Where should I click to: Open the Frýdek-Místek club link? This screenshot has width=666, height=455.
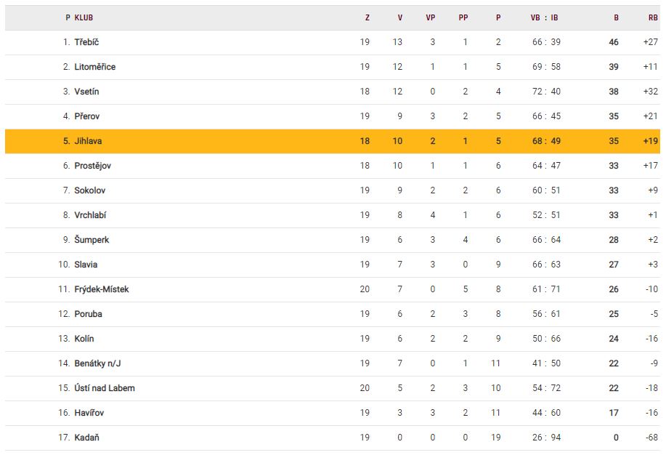(x=102, y=289)
